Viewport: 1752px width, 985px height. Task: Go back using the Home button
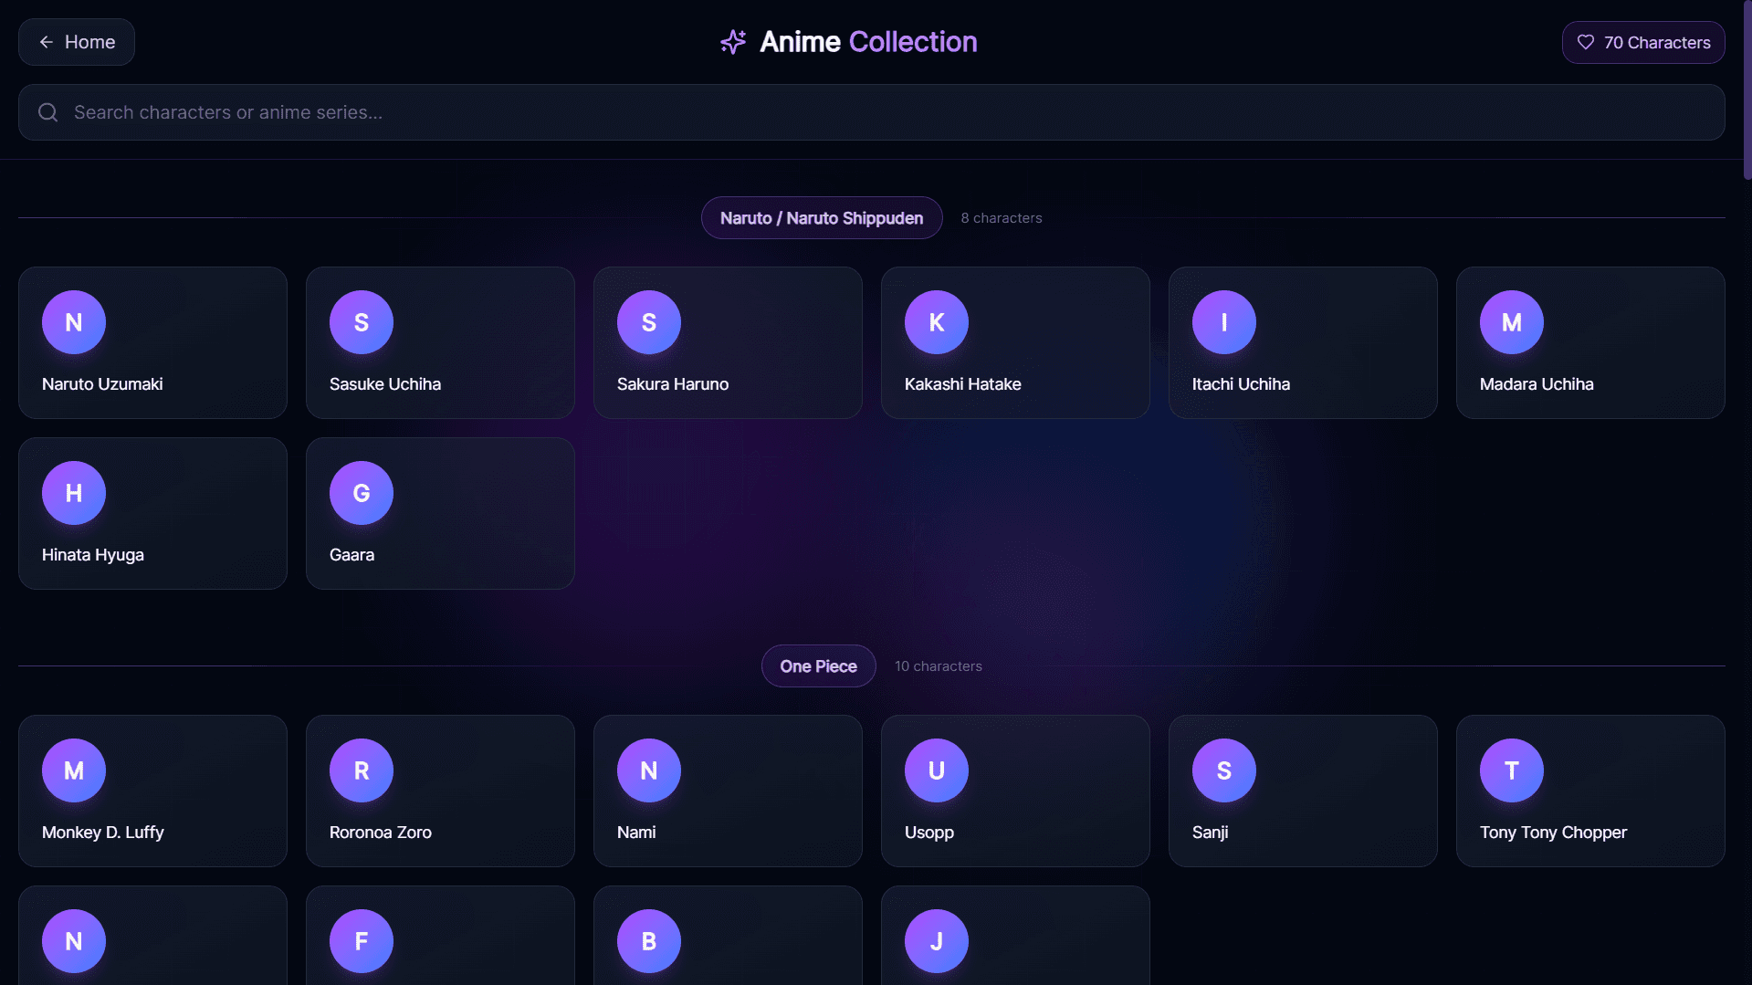coord(77,42)
